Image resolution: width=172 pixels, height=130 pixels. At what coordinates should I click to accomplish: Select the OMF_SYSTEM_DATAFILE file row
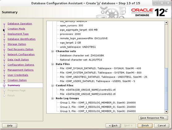(101, 73)
